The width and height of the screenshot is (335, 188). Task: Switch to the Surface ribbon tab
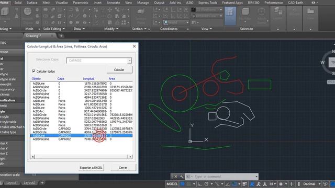32,3
